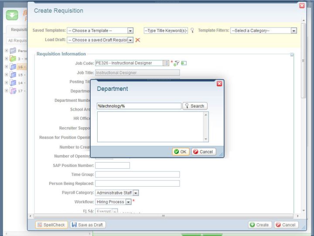The image size is (314, 236).
Task: Click the key icon beside title keywords
Action: 192,31
